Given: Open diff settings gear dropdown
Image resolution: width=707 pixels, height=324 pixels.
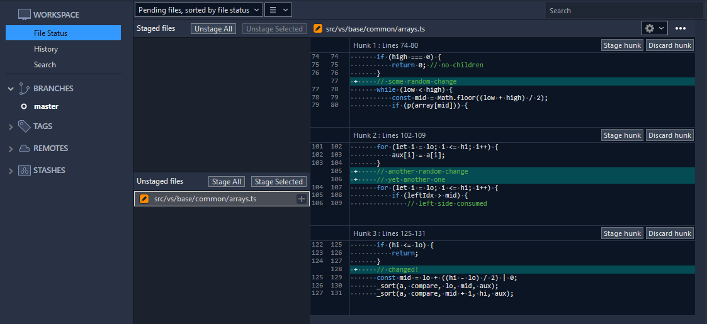Looking at the screenshot, I should point(654,28).
